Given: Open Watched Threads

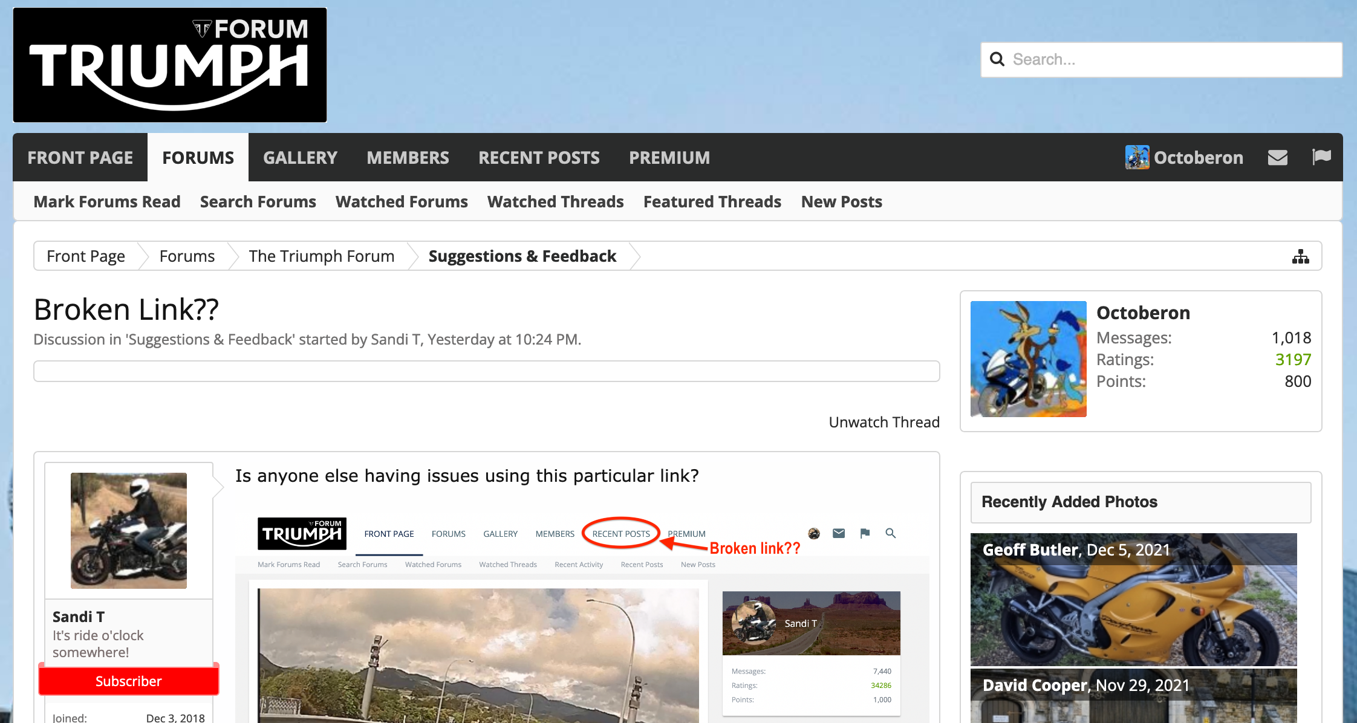Looking at the screenshot, I should tap(555, 201).
